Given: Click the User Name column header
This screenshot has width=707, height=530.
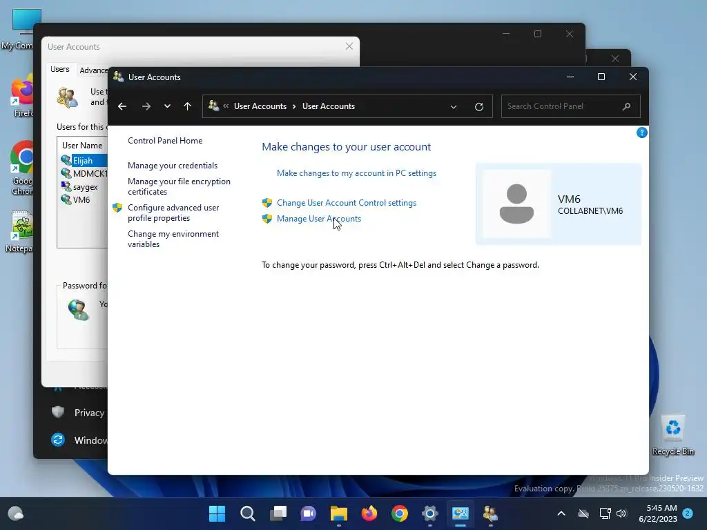Looking at the screenshot, I should (x=82, y=146).
